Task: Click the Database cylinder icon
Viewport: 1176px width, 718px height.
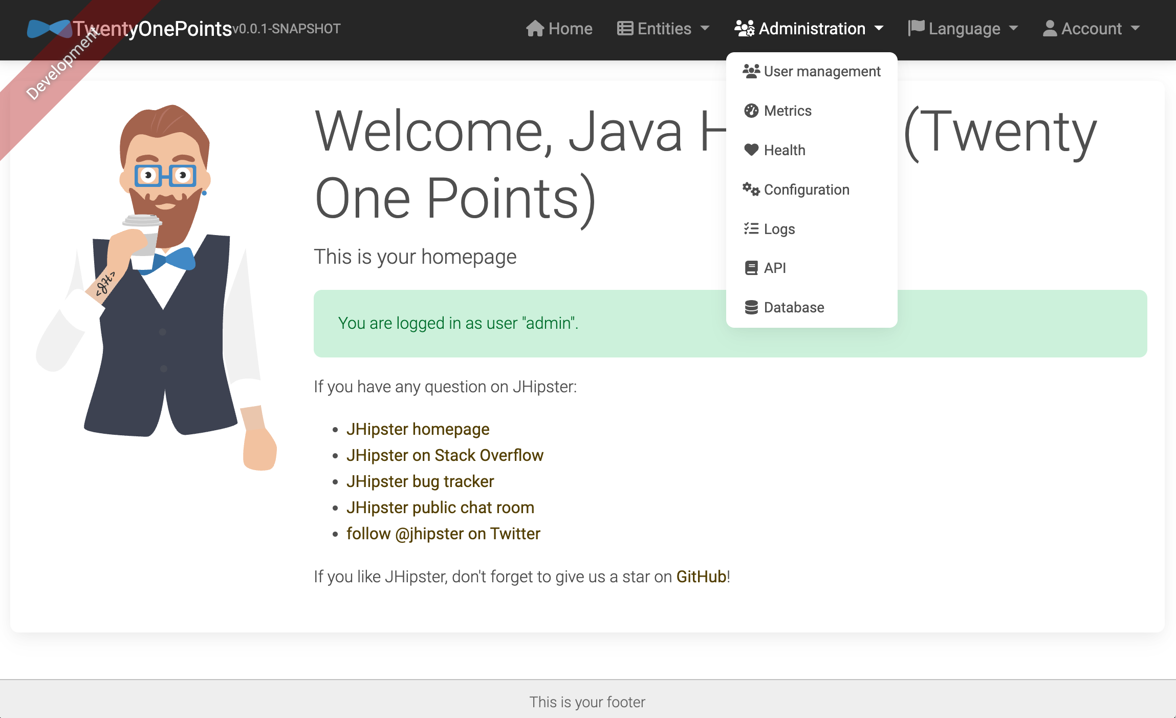Action: (751, 307)
